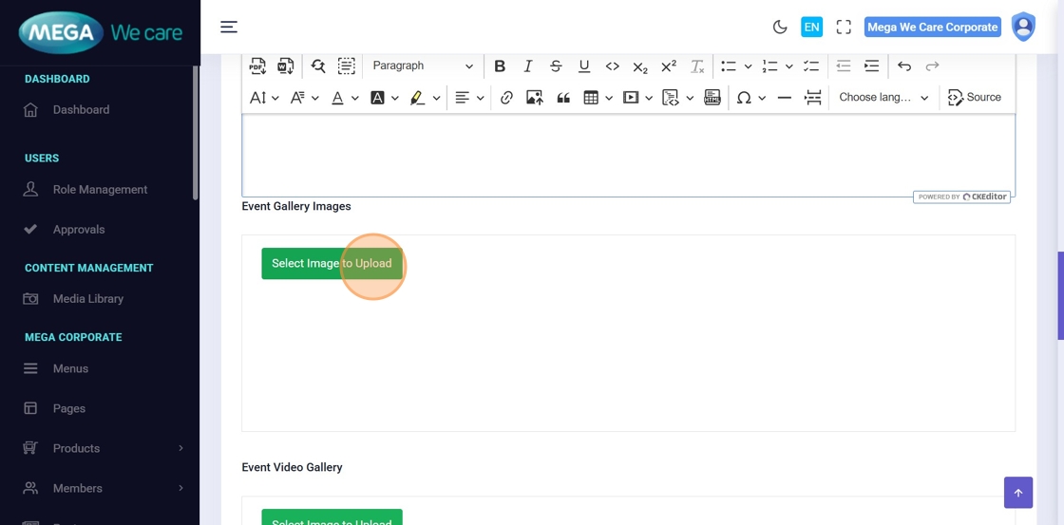This screenshot has height=525, width=1064.
Task: Go to Role Management in sidebar
Action: tap(100, 190)
